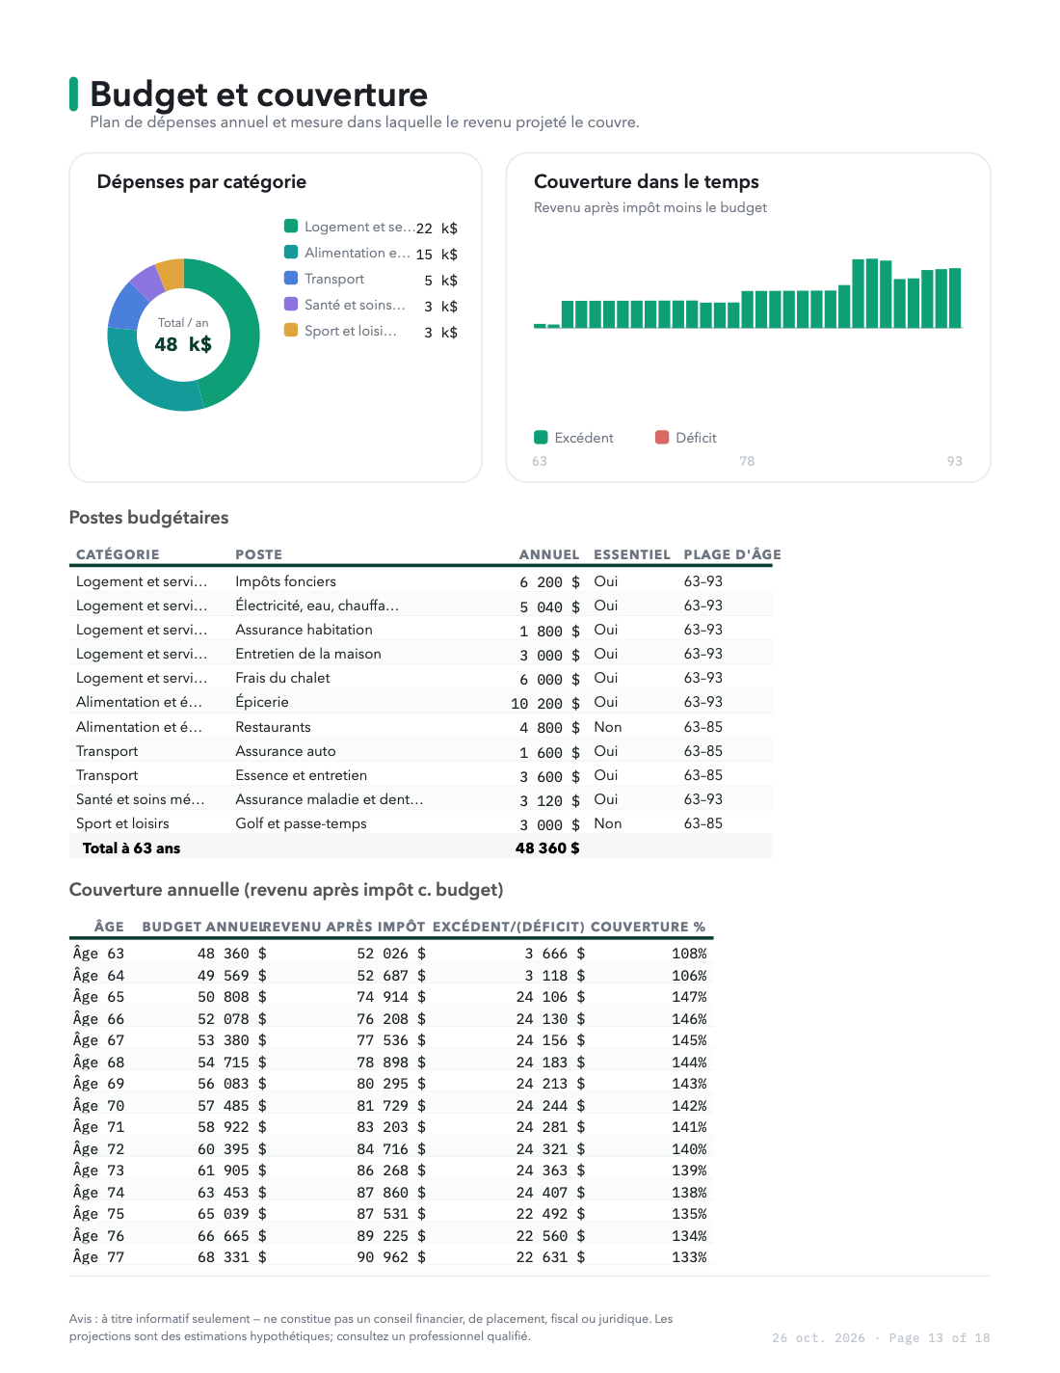
Task: Select the 'Restaurants' budget item
Action: click(274, 727)
